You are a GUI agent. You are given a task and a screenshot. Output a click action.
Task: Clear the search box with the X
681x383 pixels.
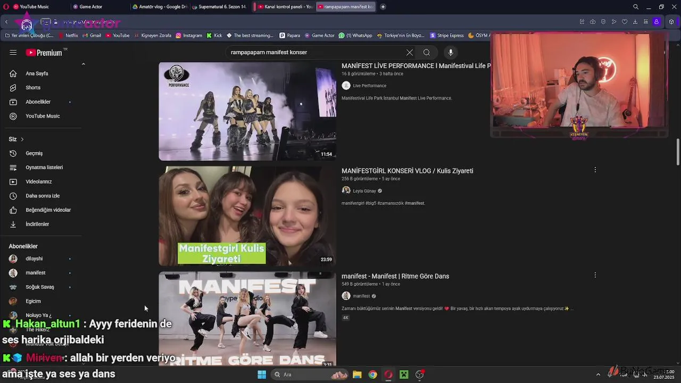pos(410,53)
